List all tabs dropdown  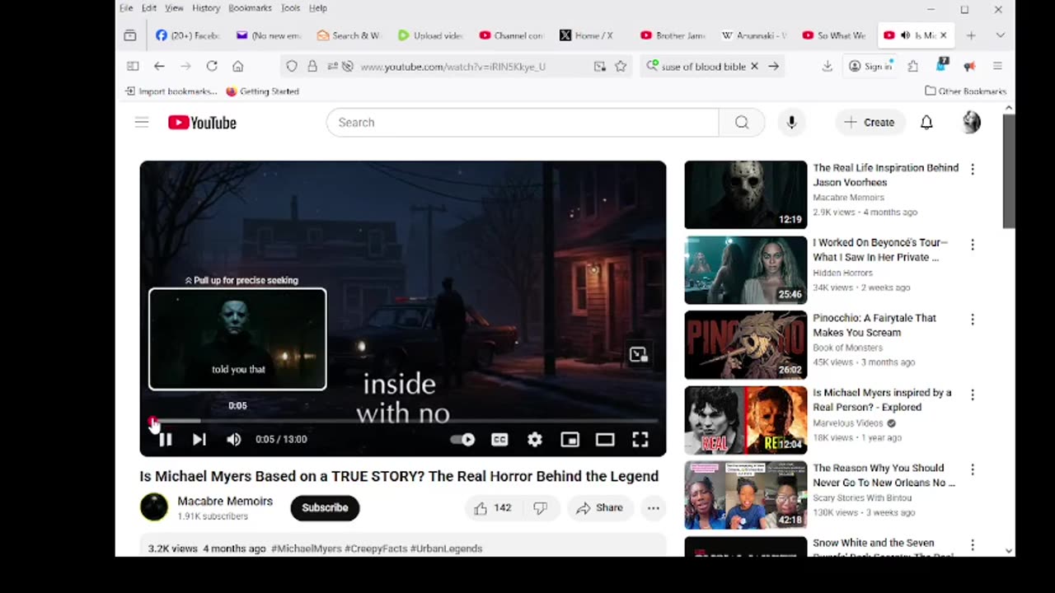1000,35
